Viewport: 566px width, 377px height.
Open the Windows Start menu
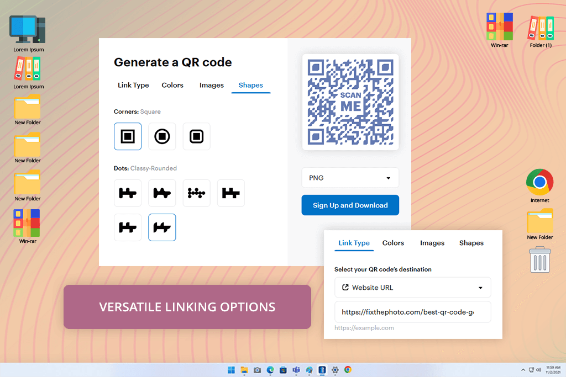click(x=232, y=370)
